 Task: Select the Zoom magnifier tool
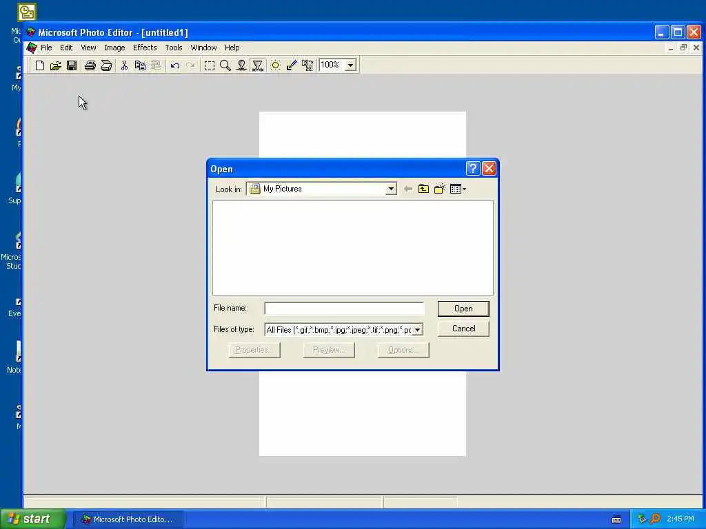[x=225, y=65]
